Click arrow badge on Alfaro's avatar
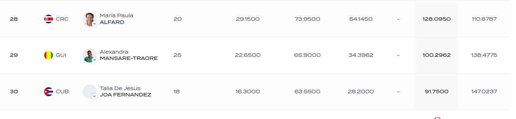Image resolution: width=516 pixels, height=119 pixels. (94, 24)
